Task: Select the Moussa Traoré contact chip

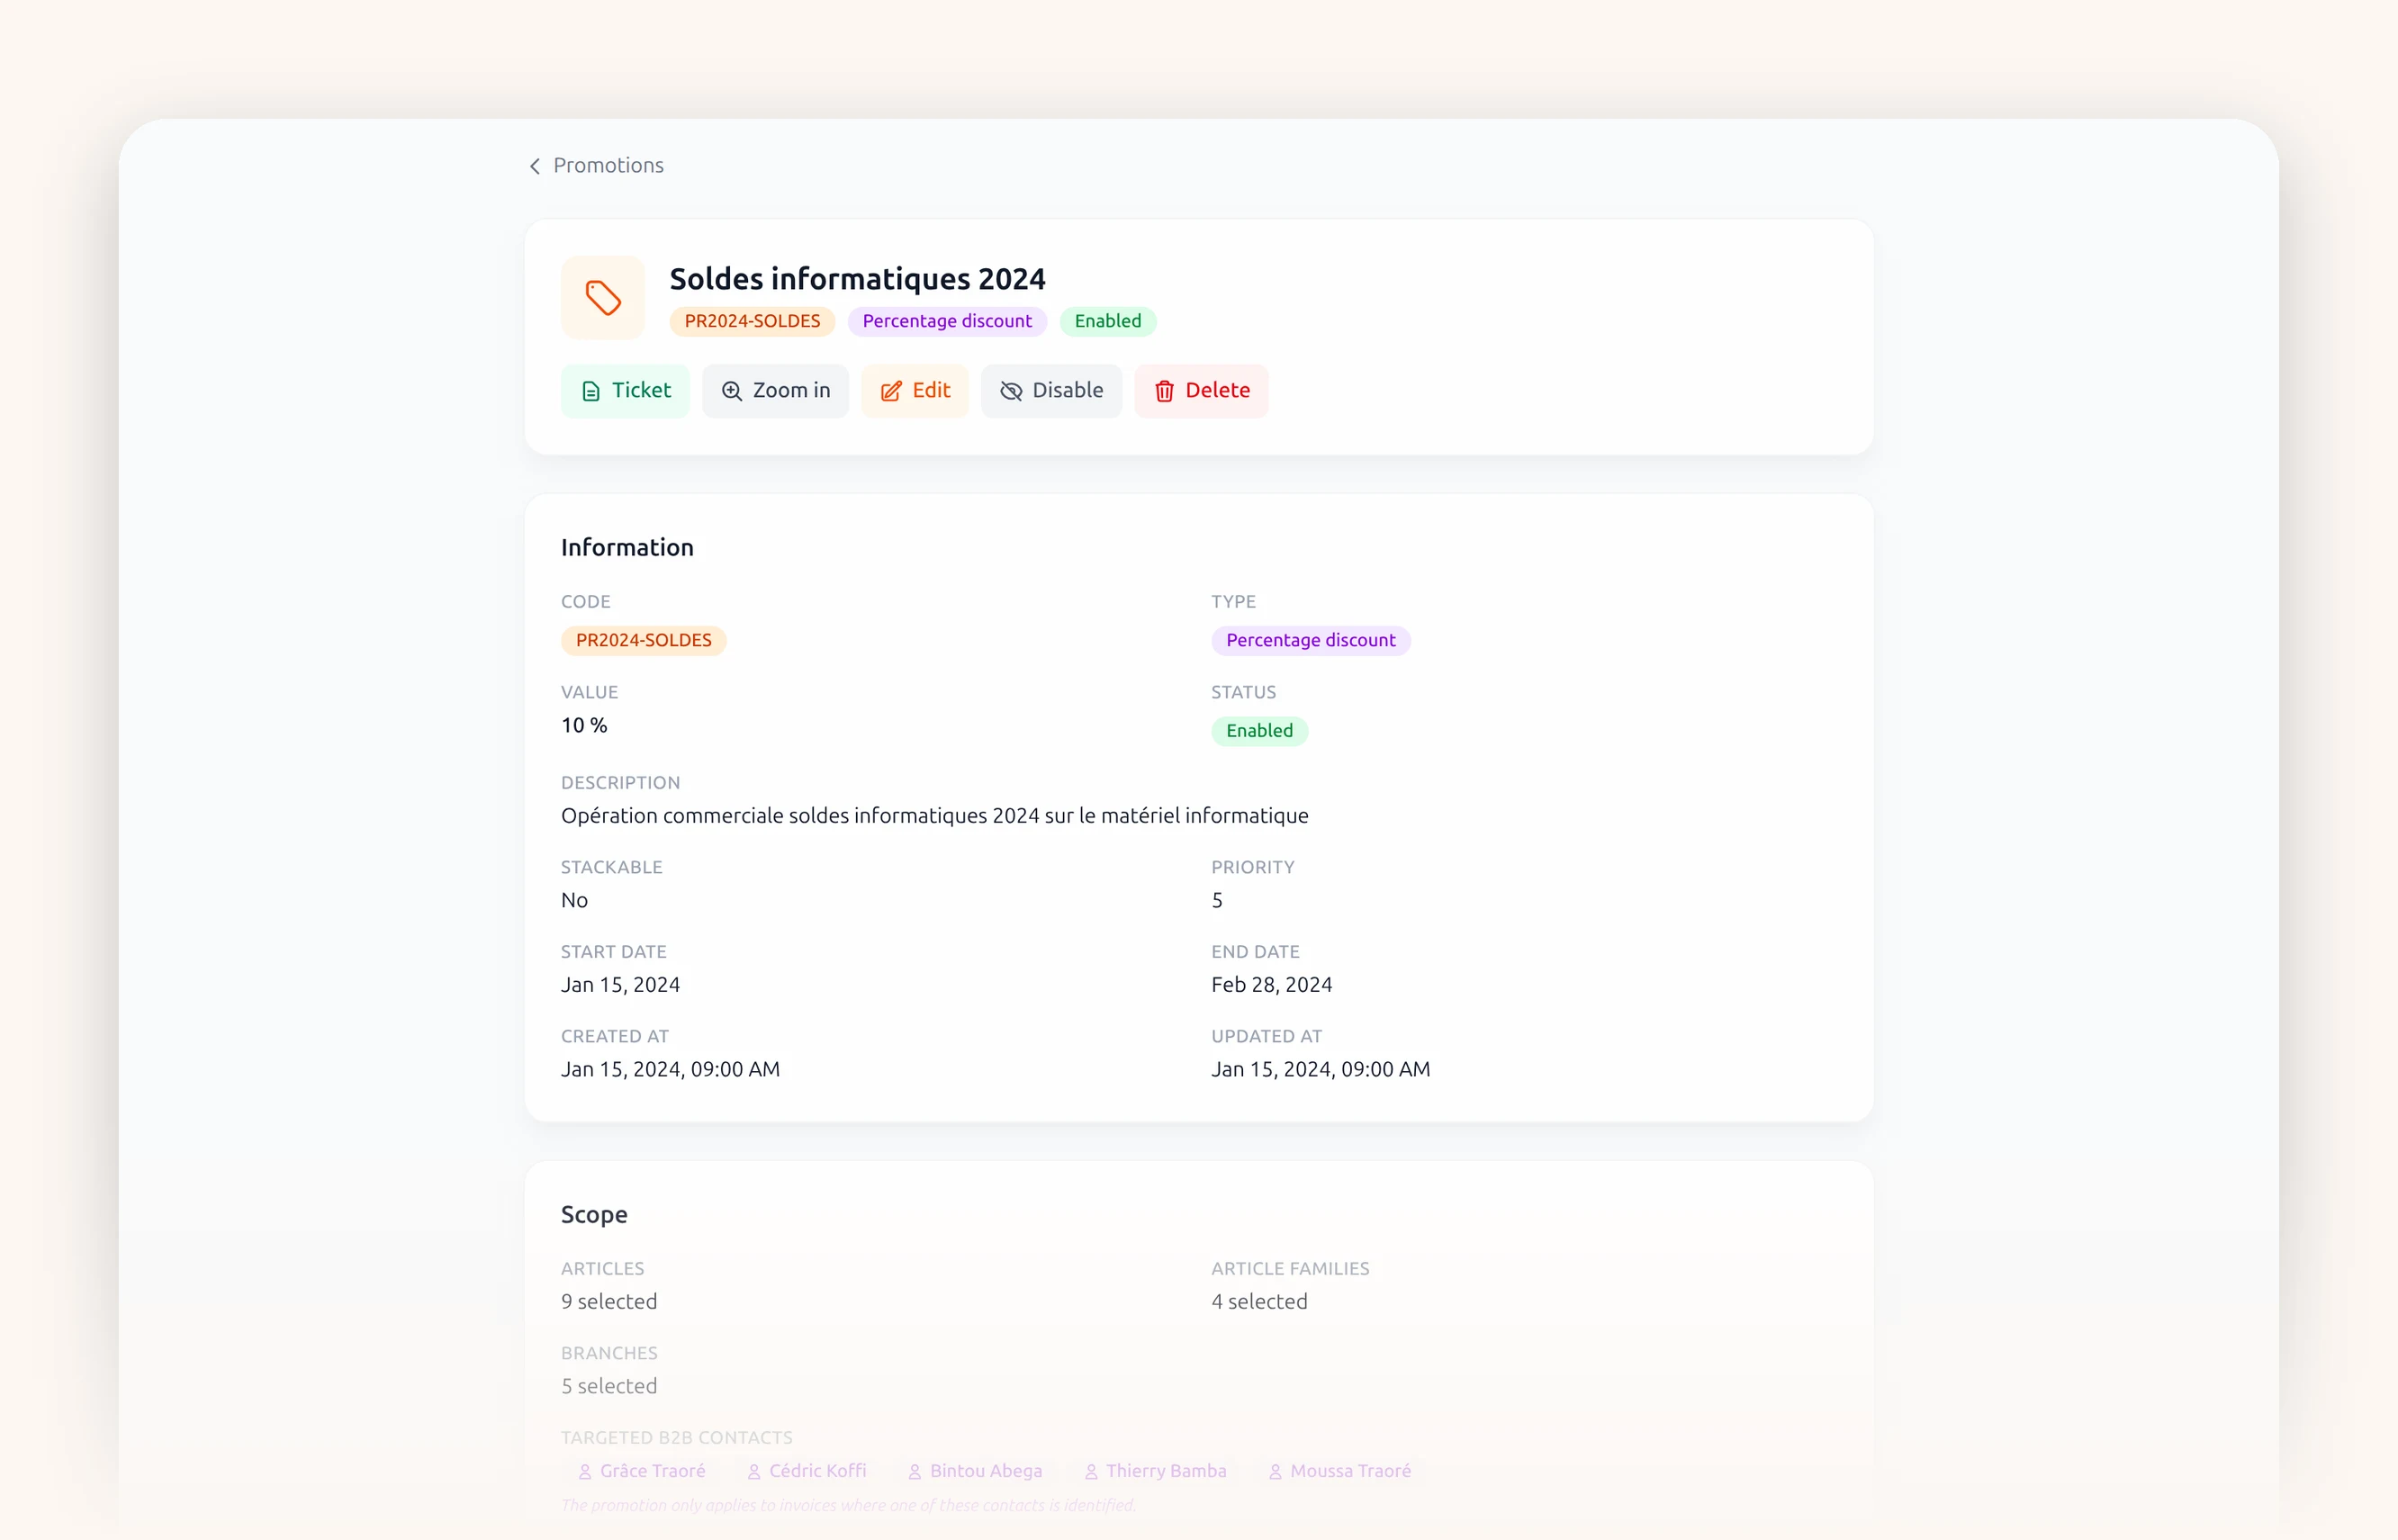Action: [x=1340, y=1471]
